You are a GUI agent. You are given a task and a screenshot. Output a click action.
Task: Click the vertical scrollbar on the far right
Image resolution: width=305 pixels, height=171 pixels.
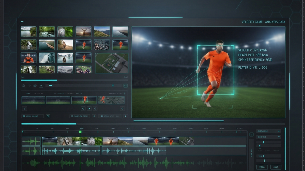click(285, 149)
